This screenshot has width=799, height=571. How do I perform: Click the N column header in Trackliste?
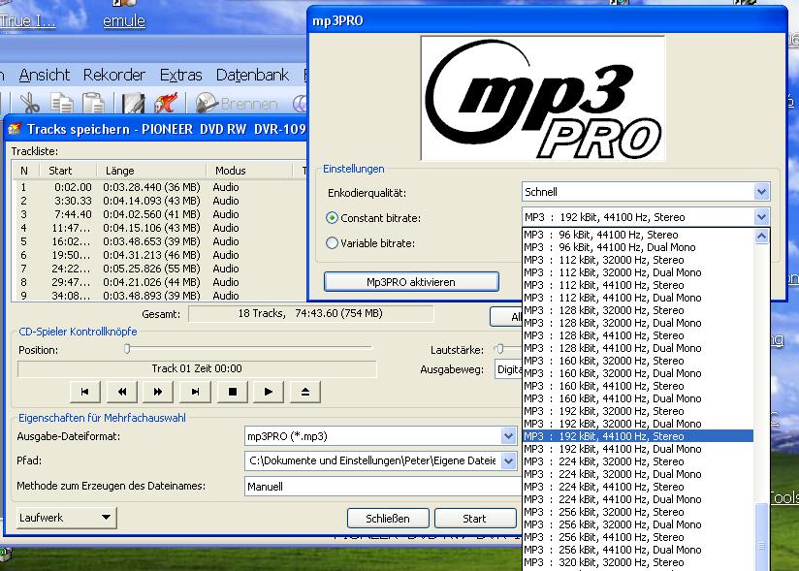[25, 171]
